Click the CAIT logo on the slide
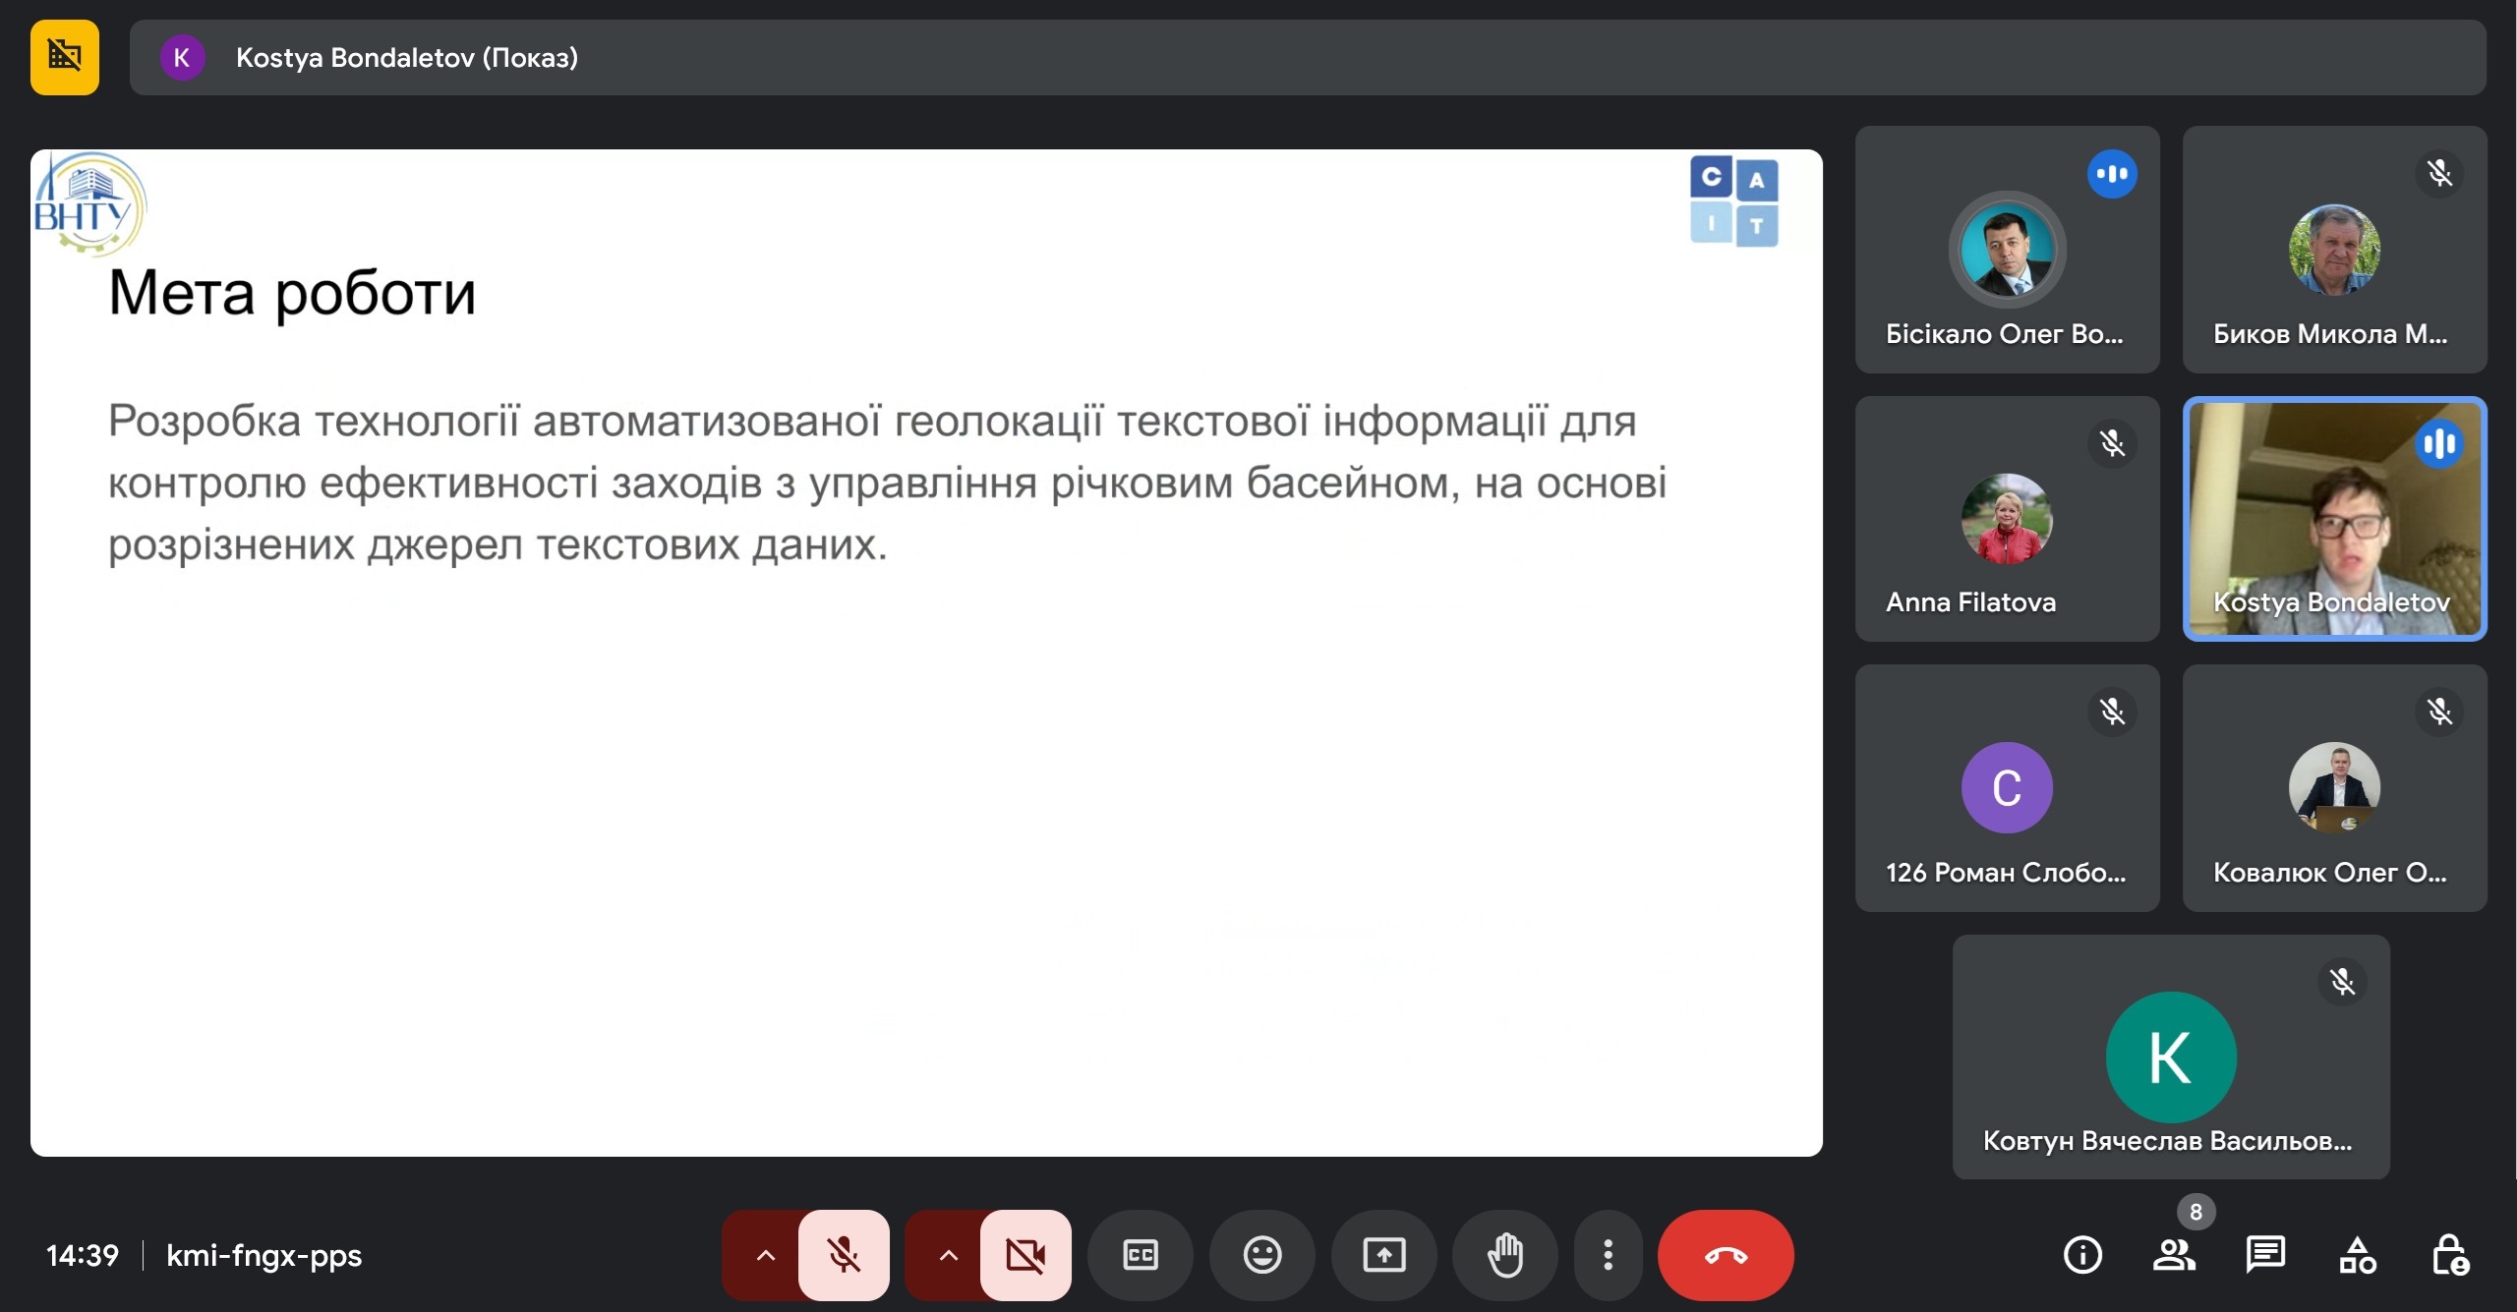 [x=1734, y=200]
